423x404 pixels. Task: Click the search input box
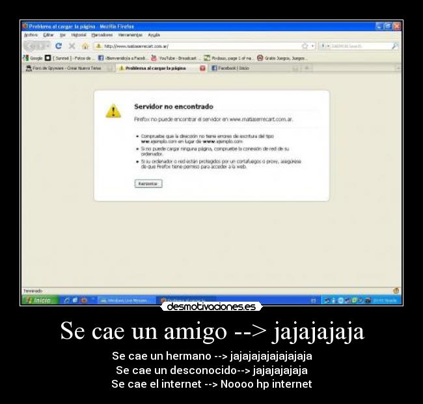pos(360,46)
